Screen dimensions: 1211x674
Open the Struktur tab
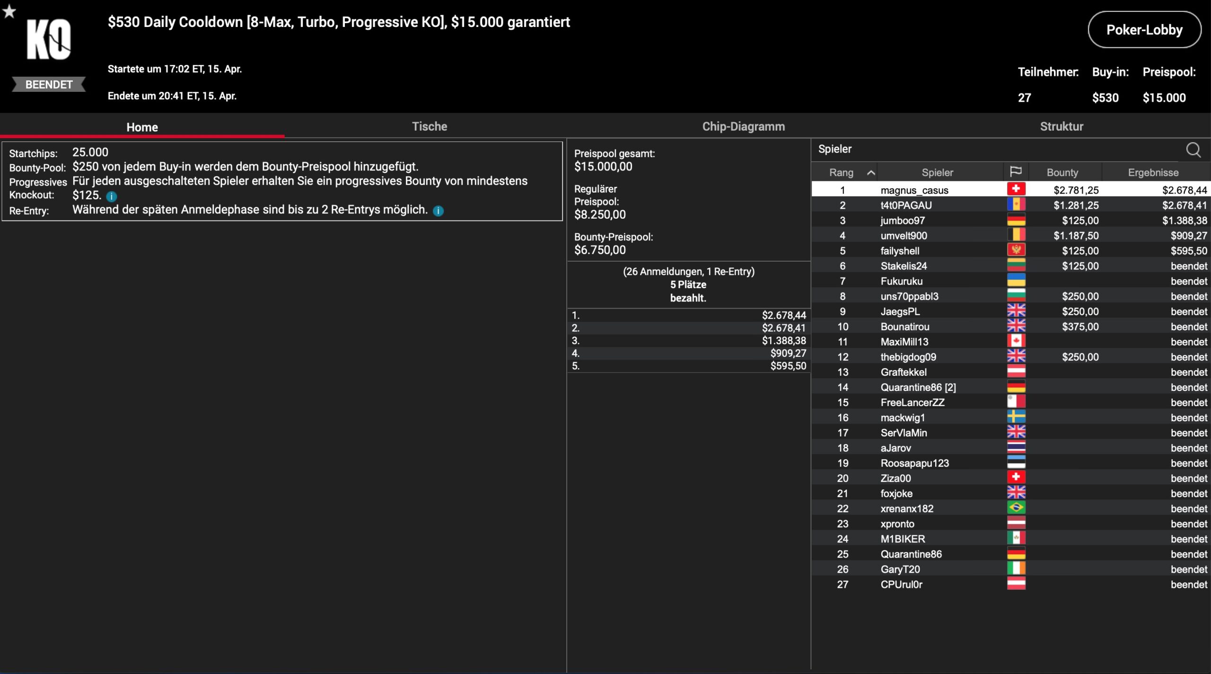coord(1061,126)
